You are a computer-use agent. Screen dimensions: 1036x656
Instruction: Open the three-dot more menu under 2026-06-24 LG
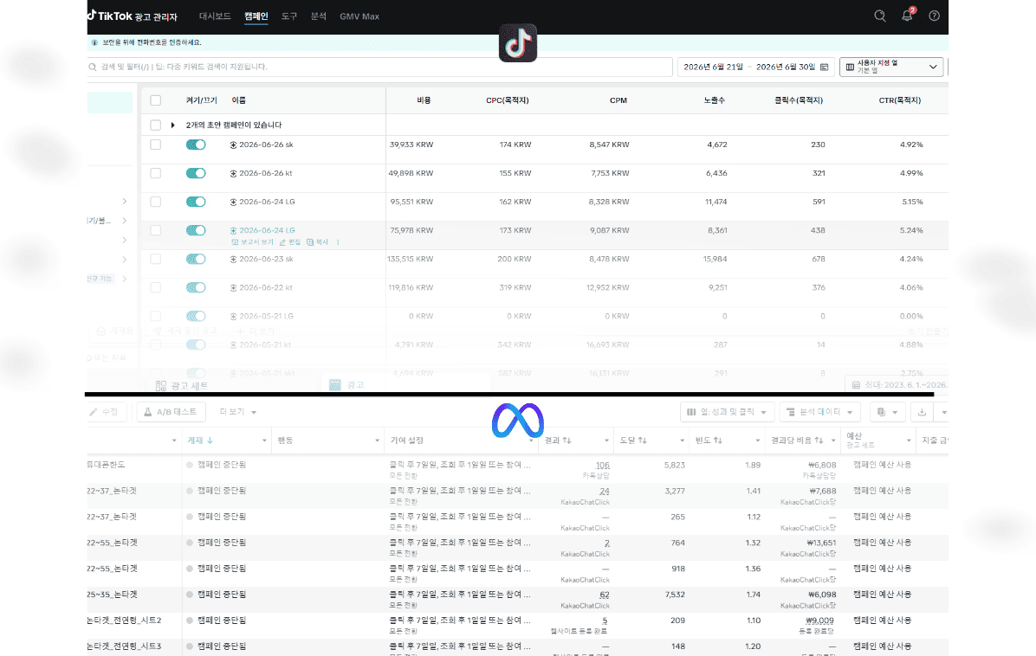pos(338,242)
